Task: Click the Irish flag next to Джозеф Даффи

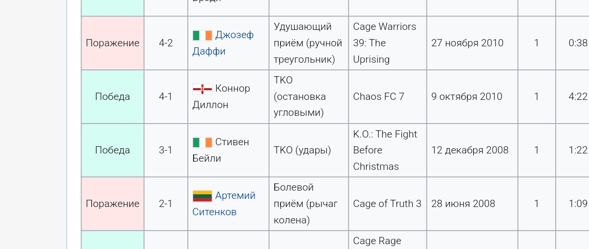Action: click(x=202, y=35)
